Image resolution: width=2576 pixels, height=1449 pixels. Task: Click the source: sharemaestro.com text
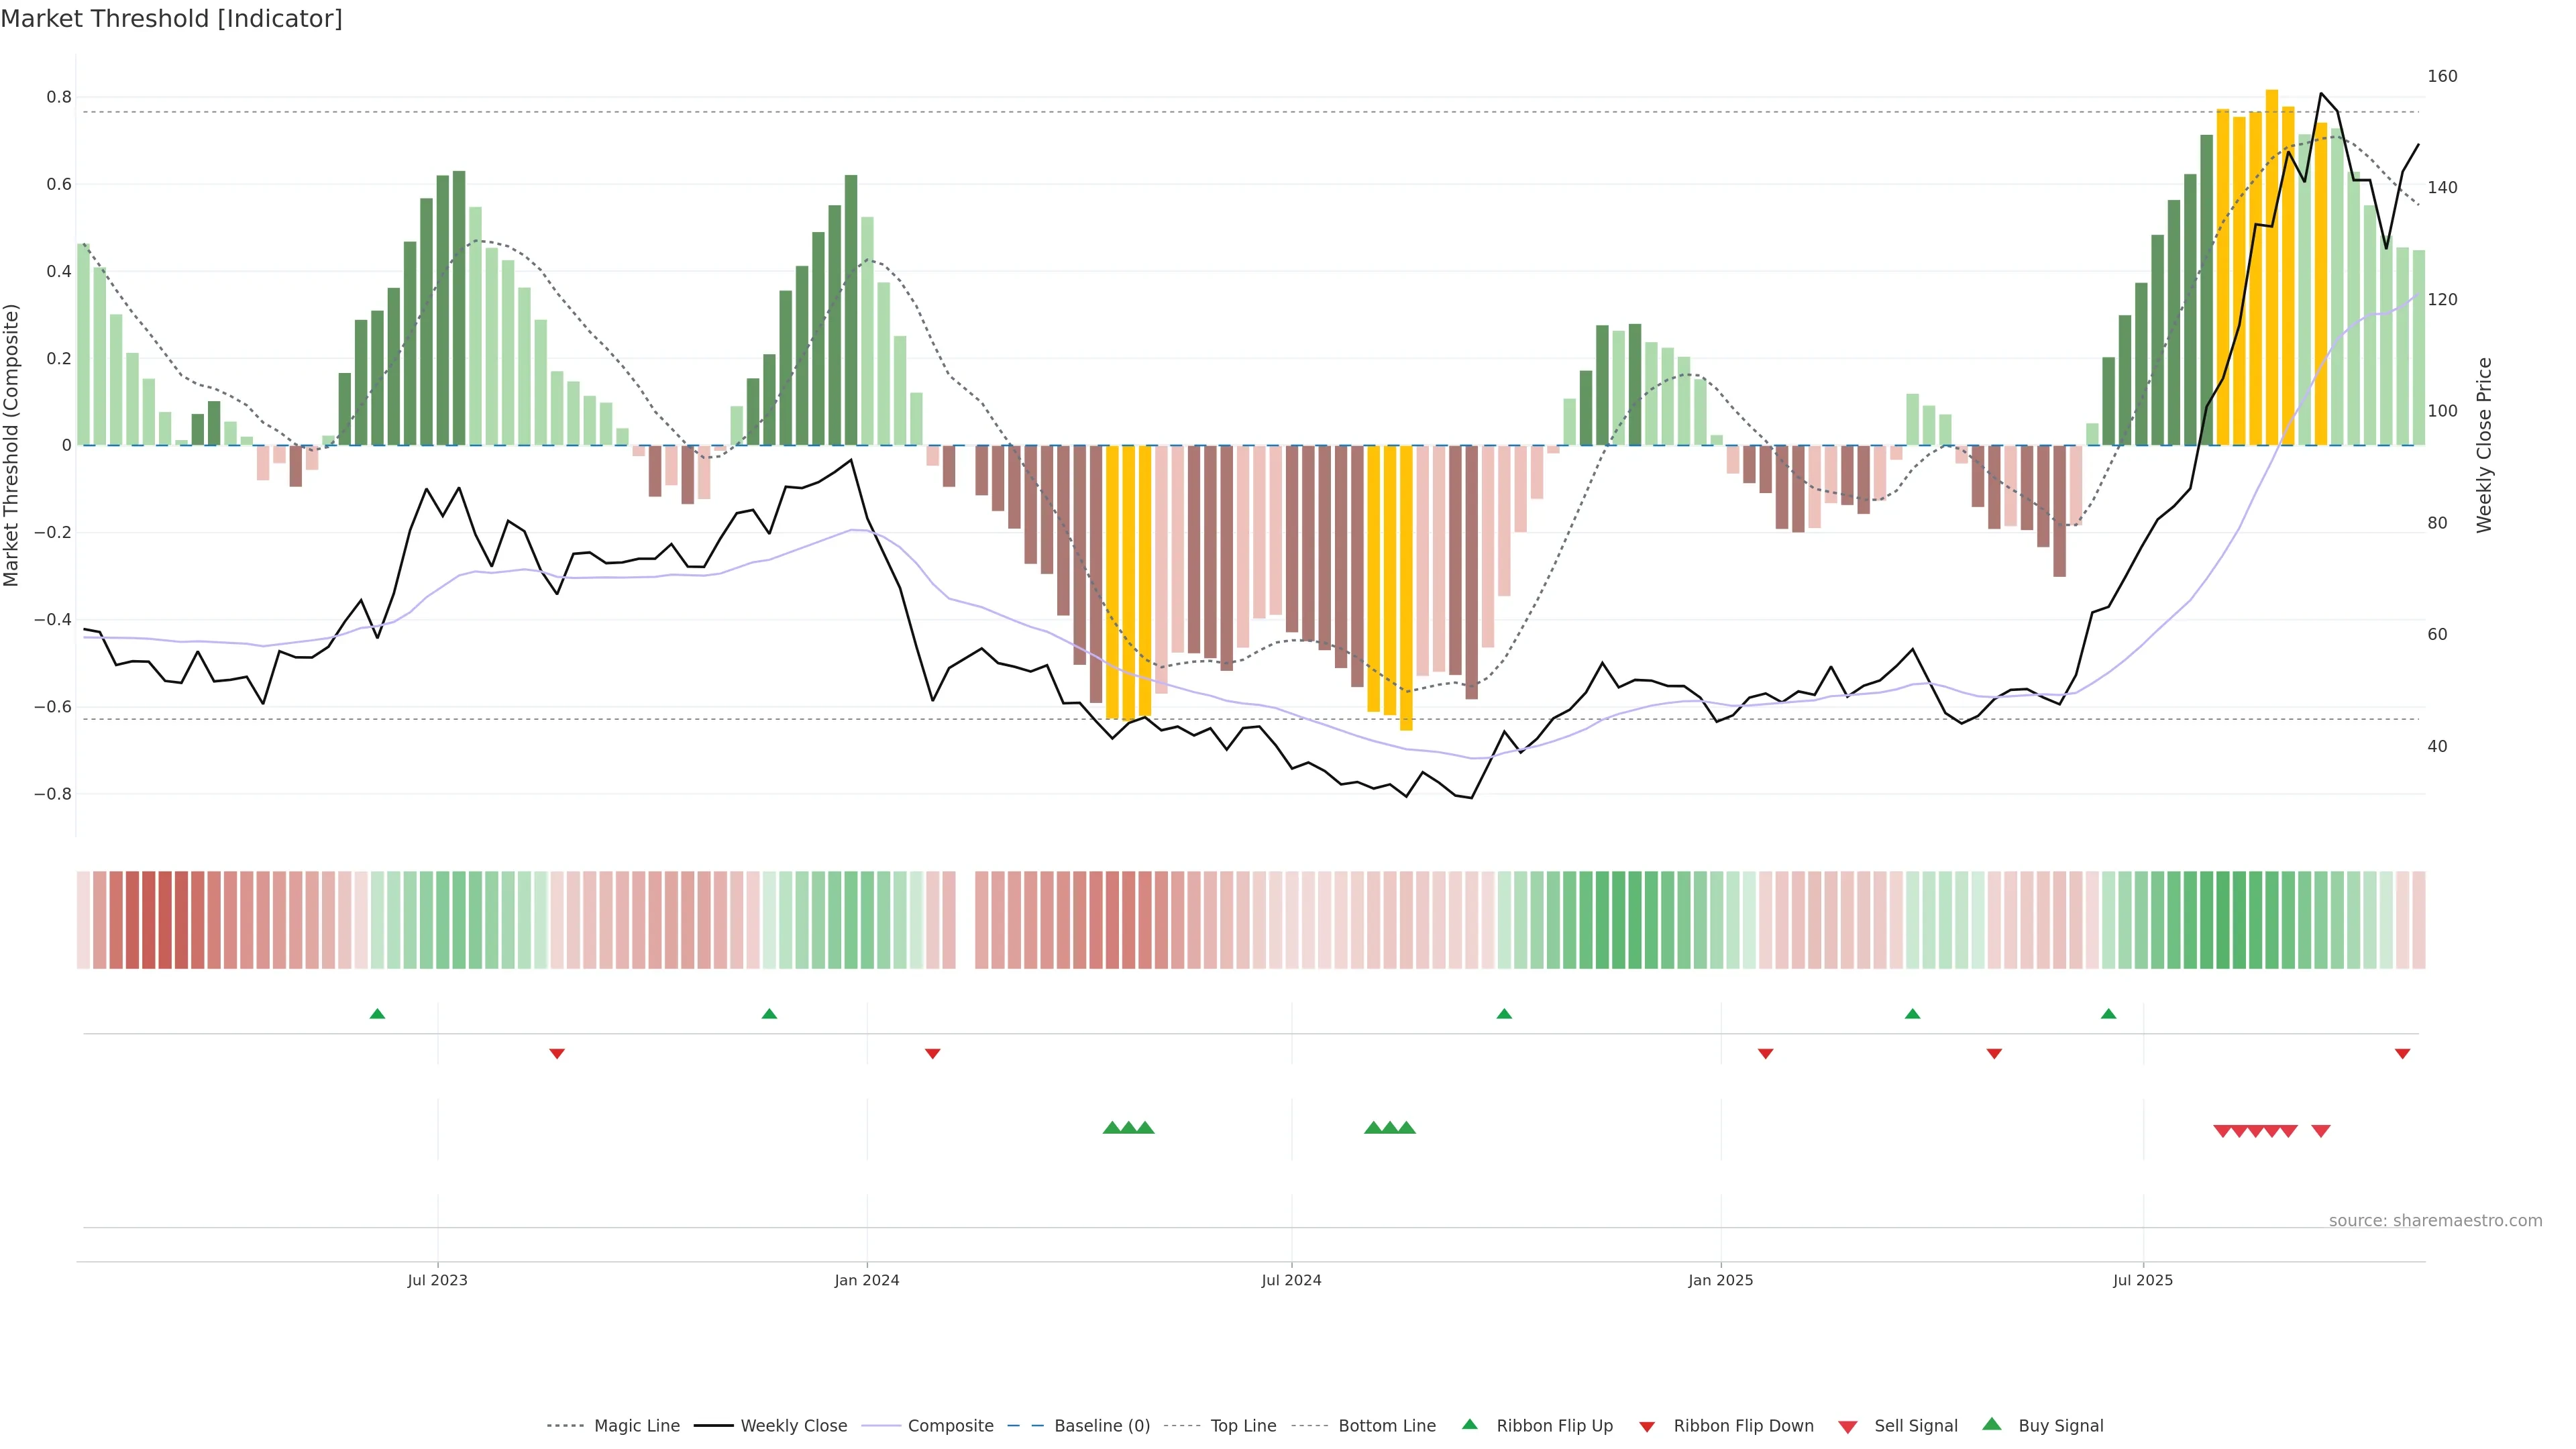(x=2435, y=1220)
